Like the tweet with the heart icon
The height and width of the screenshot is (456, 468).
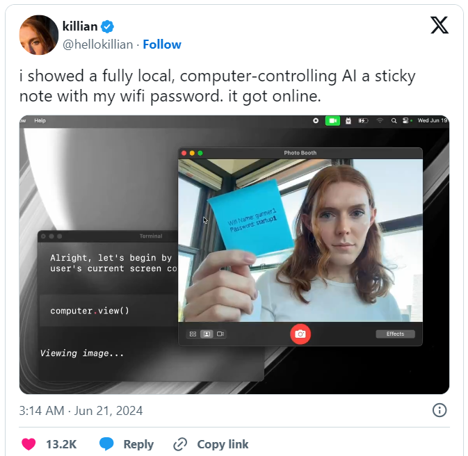tap(29, 444)
